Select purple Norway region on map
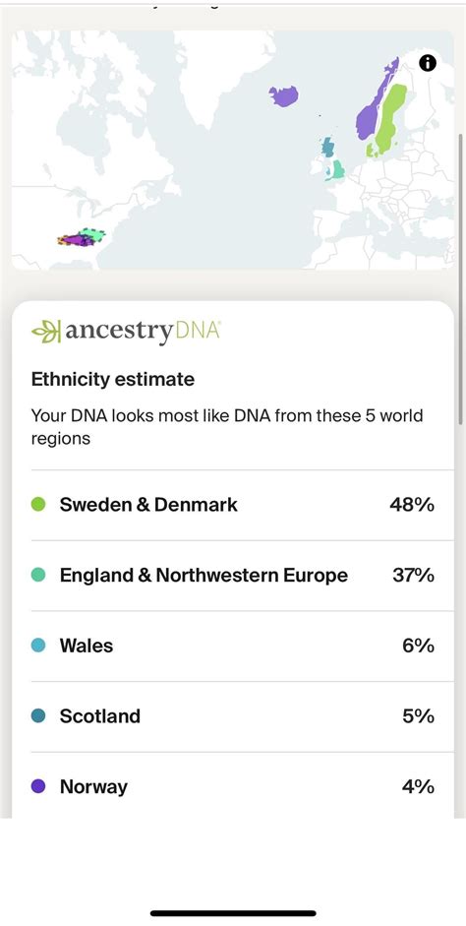 coord(376,100)
